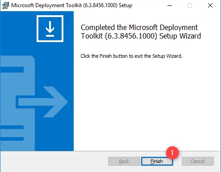221x172 pixels.
Task: Close the MDT Setup window
Action: click(x=210, y=5)
